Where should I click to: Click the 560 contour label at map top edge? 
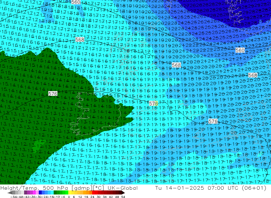(x=76, y=2)
